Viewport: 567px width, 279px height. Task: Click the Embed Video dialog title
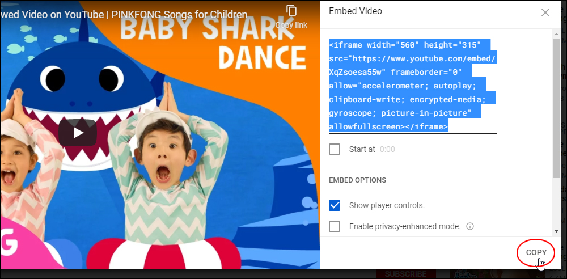coord(355,11)
